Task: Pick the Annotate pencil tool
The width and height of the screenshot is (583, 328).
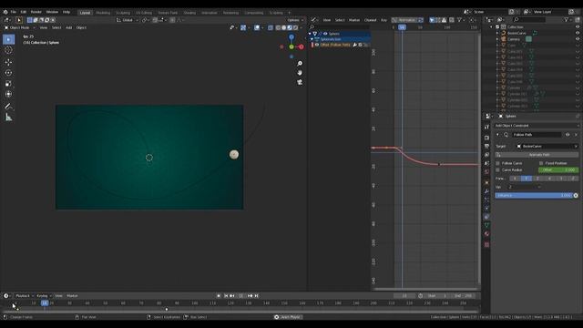Action: click(x=8, y=107)
